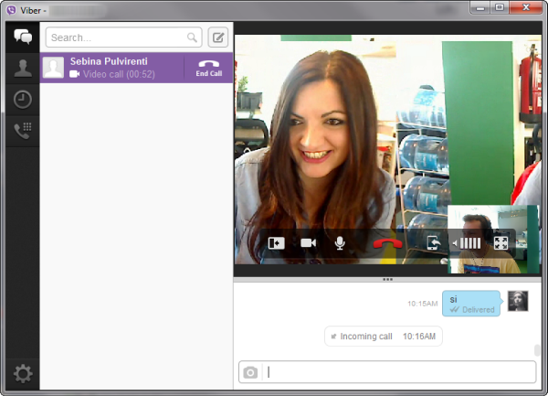
Task: Attach a photo with camera icon
Action: 250,372
